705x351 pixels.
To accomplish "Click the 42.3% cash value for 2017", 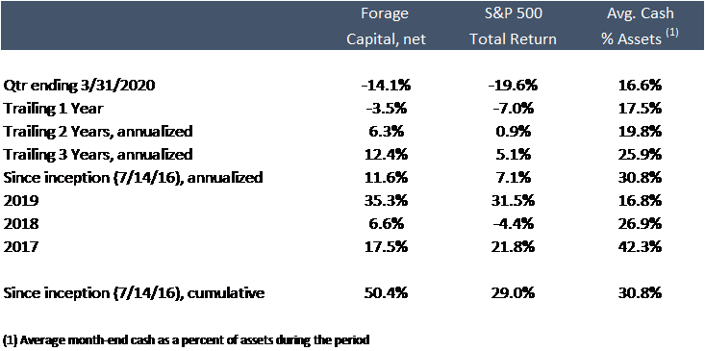I will 639,247.
